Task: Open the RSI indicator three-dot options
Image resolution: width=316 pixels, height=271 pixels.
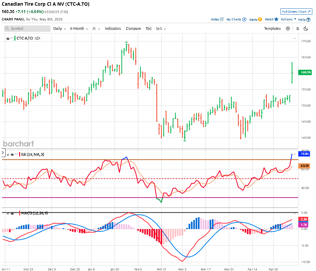Action: pyautogui.click(x=16, y=154)
